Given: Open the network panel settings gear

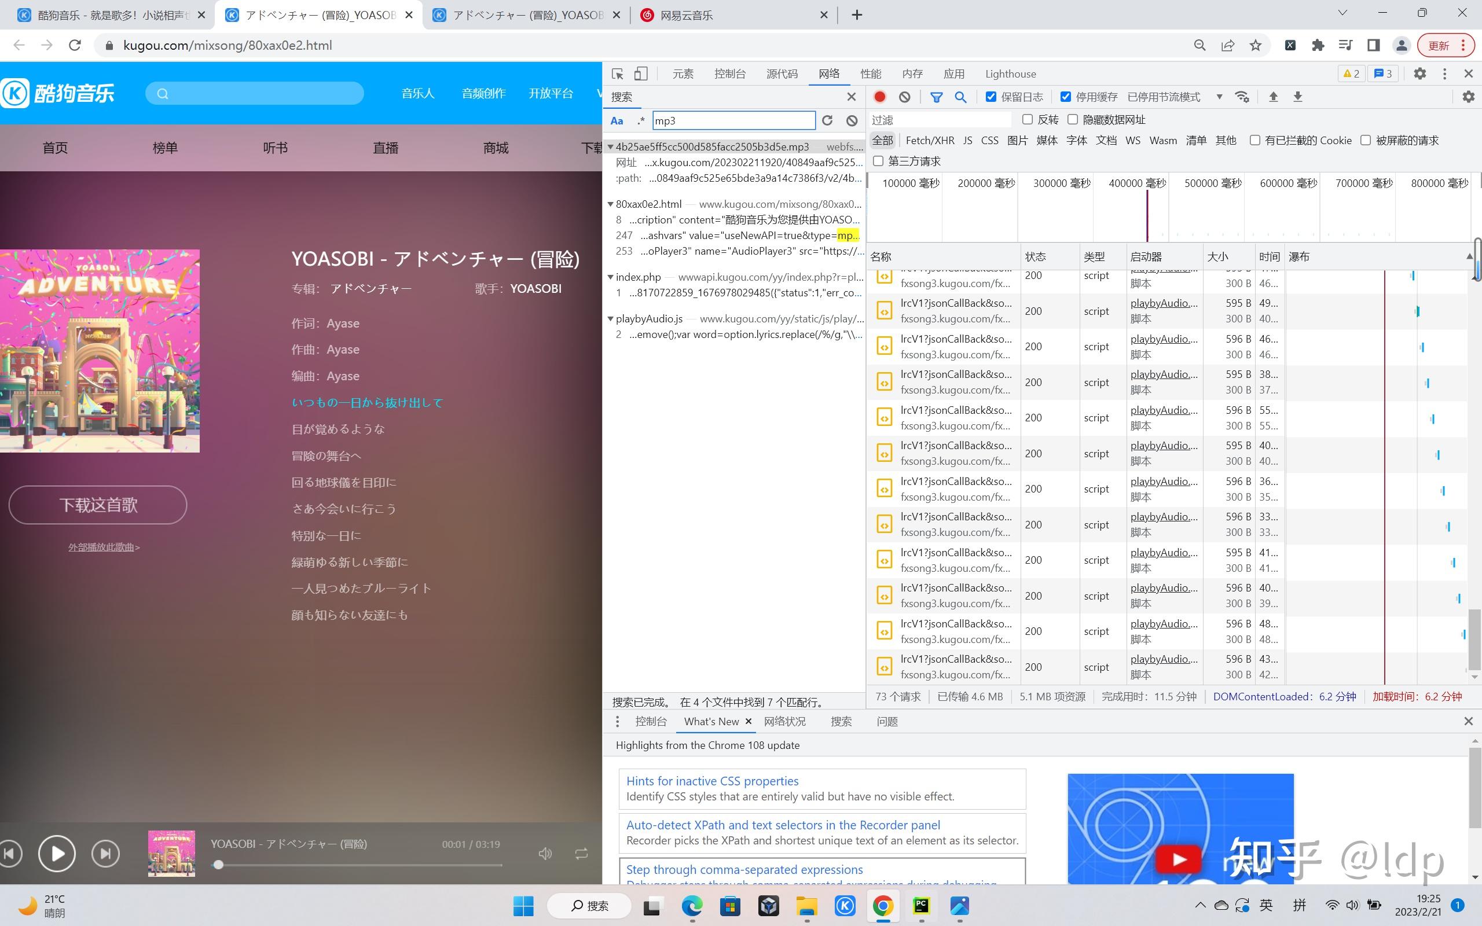Looking at the screenshot, I should pyautogui.click(x=1469, y=97).
